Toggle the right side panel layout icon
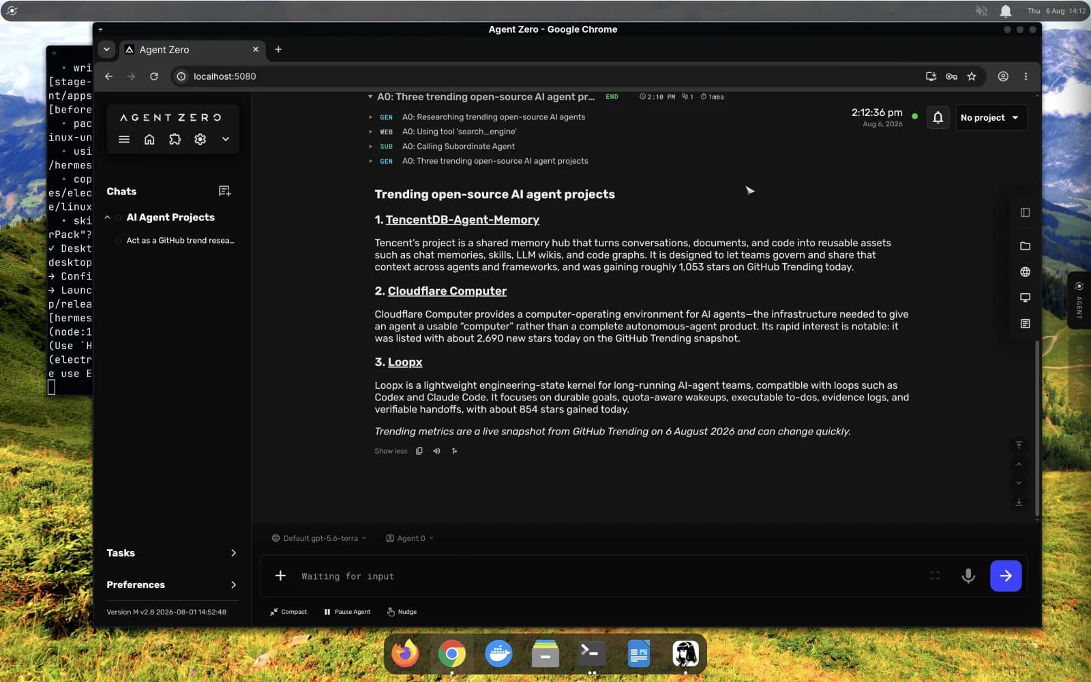Screen dimensions: 1091x682 pyautogui.click(x=1025, y=213)
